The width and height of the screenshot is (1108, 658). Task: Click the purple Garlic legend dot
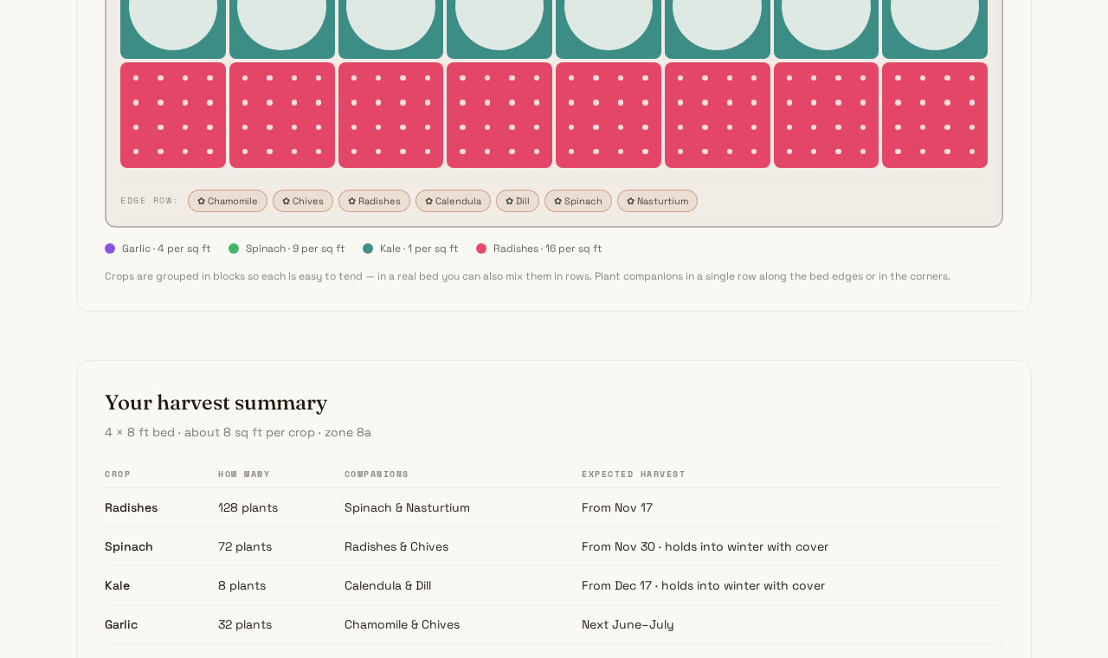coord(110,248)
